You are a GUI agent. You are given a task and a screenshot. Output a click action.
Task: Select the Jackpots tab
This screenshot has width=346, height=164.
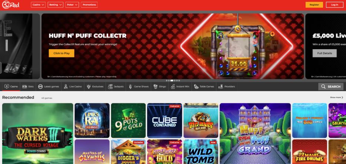pyautogui.click(x=116, y=87)
